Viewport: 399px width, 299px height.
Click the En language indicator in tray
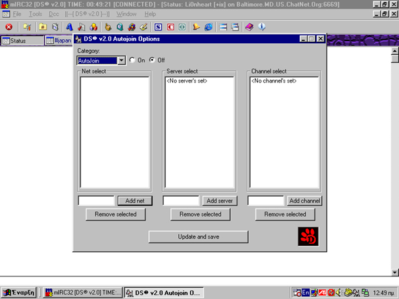pyautogui.click(x=305, y=292)
